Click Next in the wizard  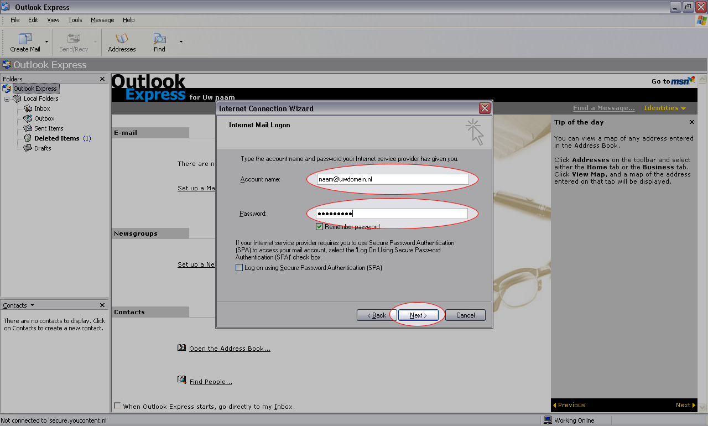tap(418, 315)
